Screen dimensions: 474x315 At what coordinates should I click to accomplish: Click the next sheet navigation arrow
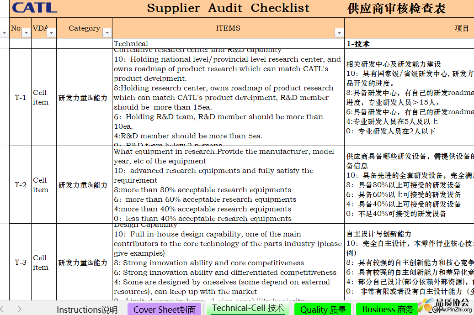click(x=20, y=309)
